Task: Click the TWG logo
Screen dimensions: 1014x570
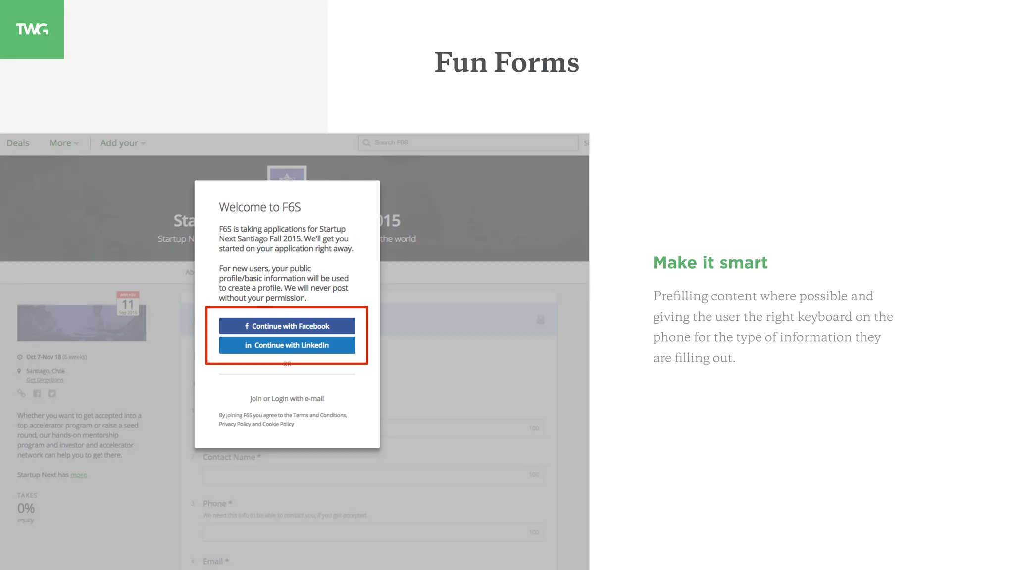Action: (x=32, y=29)
